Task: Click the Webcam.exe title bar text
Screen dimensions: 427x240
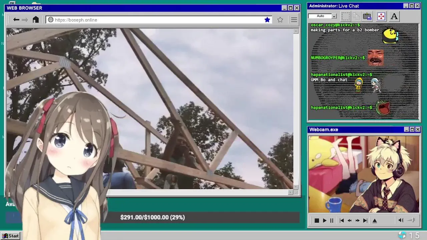Action: 324,130
